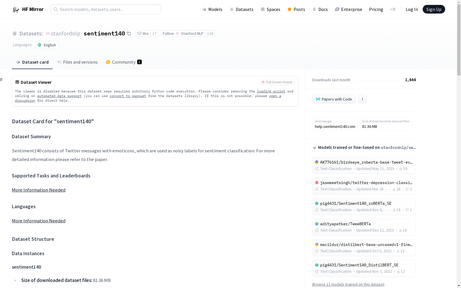461x288 pixels.
Task: Click the heart like button
Action: point(143,33)
